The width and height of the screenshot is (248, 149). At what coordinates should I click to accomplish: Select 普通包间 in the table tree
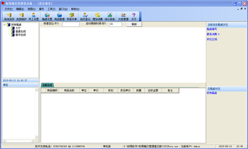click(x=20, y=31)
